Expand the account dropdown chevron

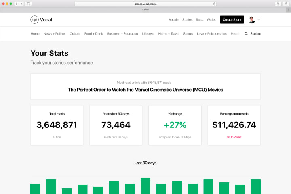point(259,19)
